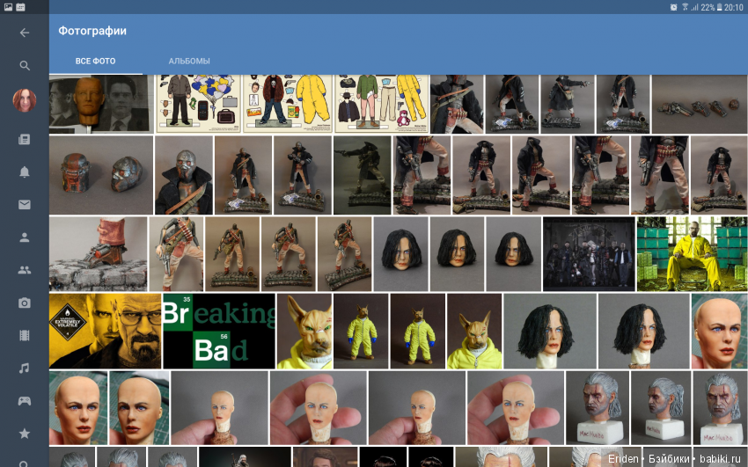The height and width of the screenshot is (467, 748).
Task: Open groups via the two-people icon
Action: 25,271
